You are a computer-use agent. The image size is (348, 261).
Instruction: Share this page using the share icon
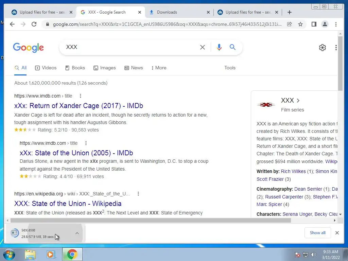(x=290, y=24)
